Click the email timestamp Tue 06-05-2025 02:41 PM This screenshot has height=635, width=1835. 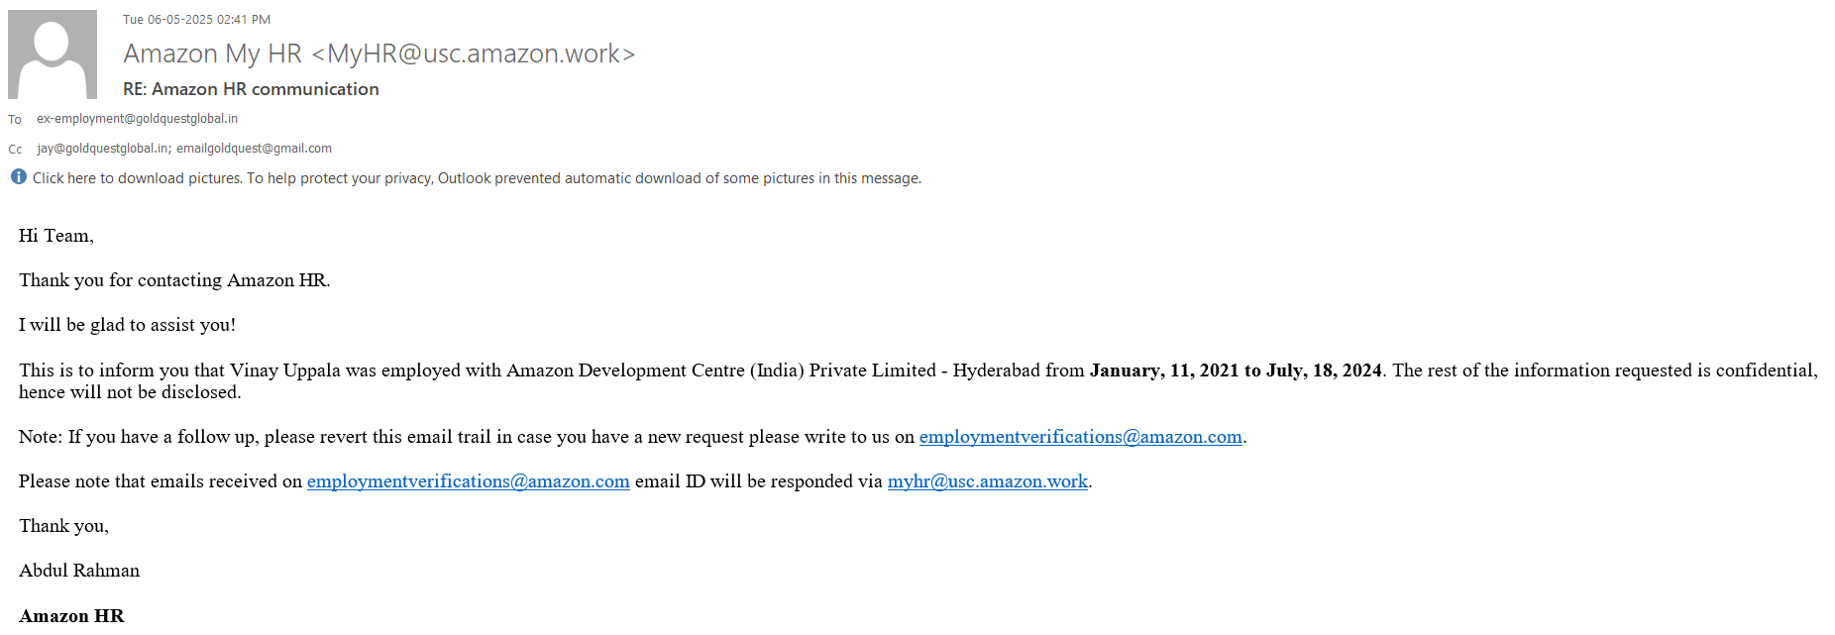pyautogui.click(x=196, y=20)
